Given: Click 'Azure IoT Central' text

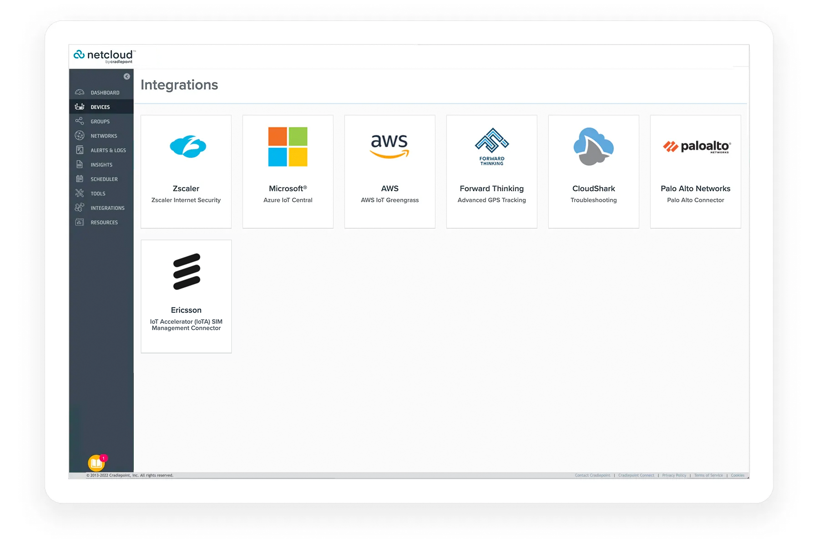Looking at the screenshot, I should [x=288, y=200].
